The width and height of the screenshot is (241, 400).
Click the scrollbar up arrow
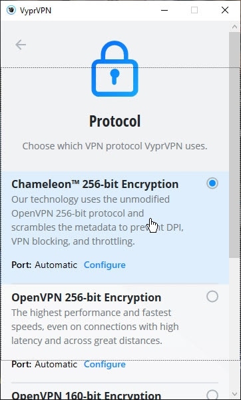234,27
